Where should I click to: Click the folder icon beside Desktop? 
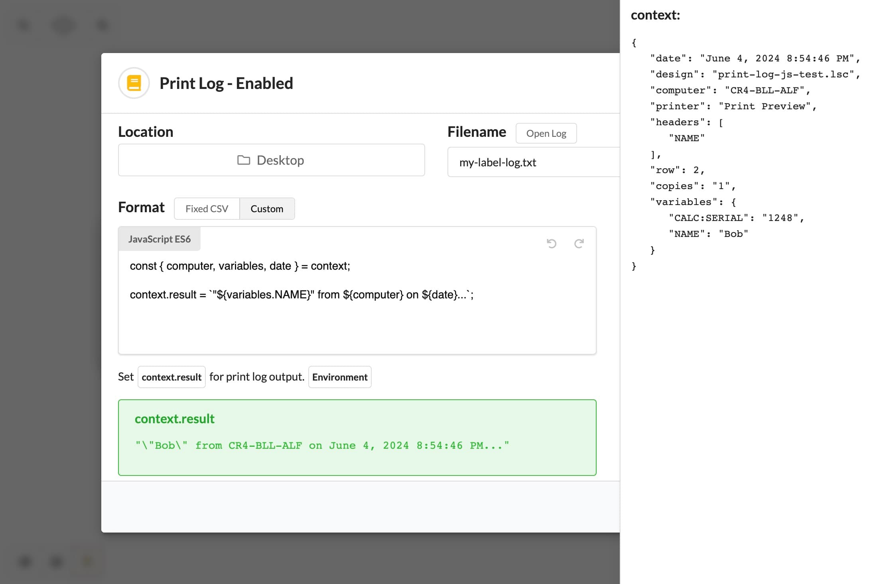click(x=244, y=160)
